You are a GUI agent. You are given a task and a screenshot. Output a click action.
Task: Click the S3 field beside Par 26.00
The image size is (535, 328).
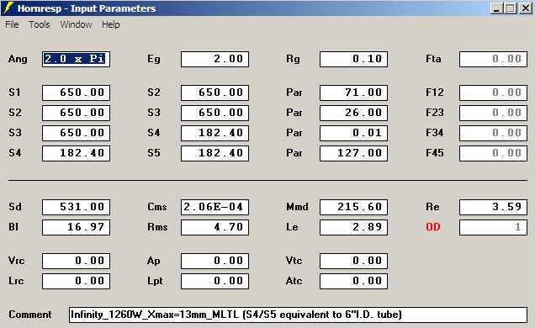tap(215, 113)
